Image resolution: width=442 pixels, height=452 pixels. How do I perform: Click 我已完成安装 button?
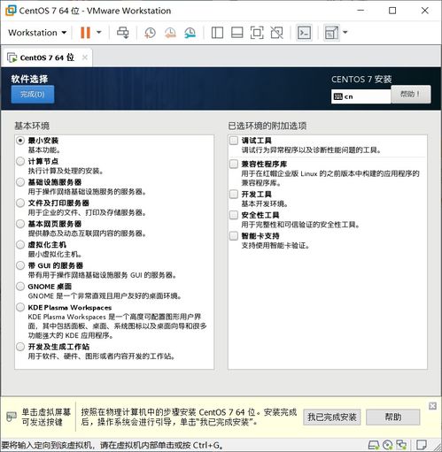(x=332, y=417)
